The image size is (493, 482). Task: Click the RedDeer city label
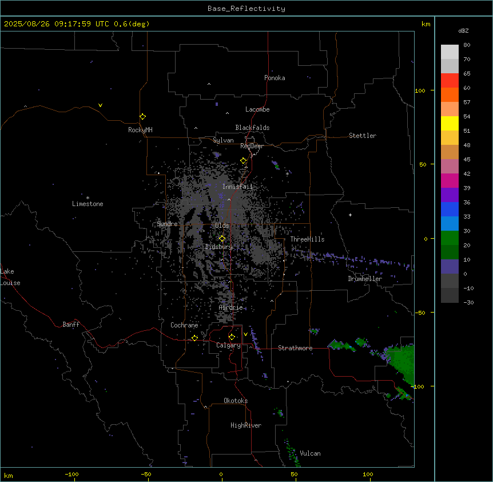point(252,146)
